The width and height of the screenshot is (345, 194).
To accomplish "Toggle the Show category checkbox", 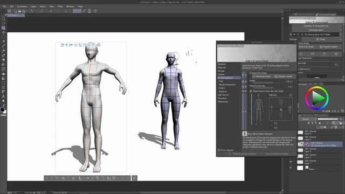I will [x=219, y=150].
